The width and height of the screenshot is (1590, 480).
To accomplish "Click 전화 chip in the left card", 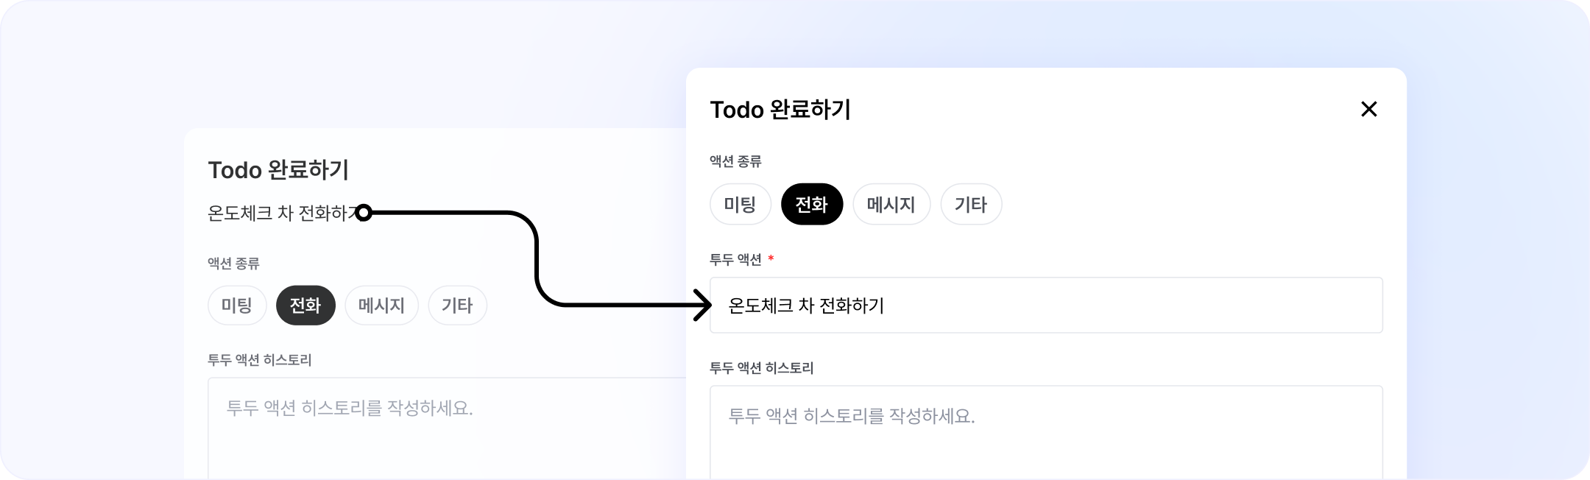I will click(x=305, y=306).
